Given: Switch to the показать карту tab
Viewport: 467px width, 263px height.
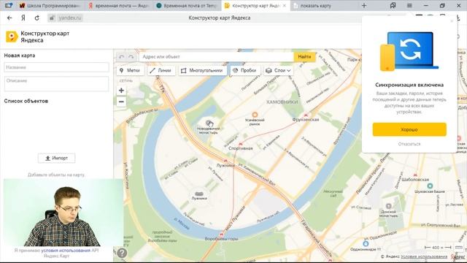Looking at the screenshot, I should tap(316, 6).
